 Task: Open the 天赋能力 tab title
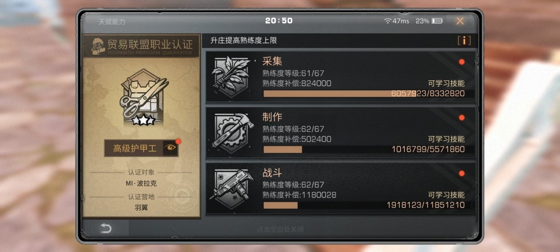pyautogui.click(x=112, y=21)
